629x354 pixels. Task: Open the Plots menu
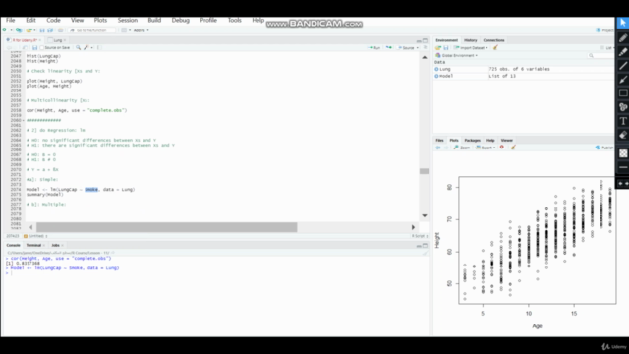pyautogui.click(x=100, y=20)
